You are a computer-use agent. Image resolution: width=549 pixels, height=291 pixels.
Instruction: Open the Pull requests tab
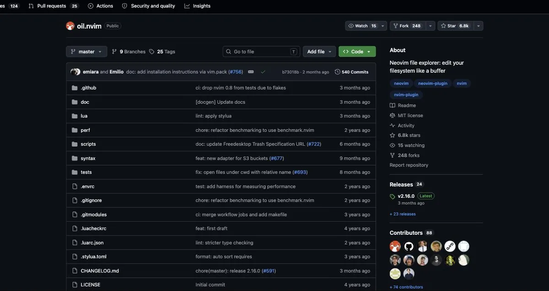click(53, 6)
